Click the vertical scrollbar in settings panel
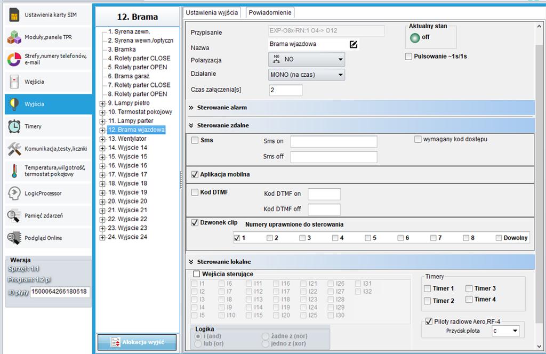The image size is (546, 354). tap(539, 184)
